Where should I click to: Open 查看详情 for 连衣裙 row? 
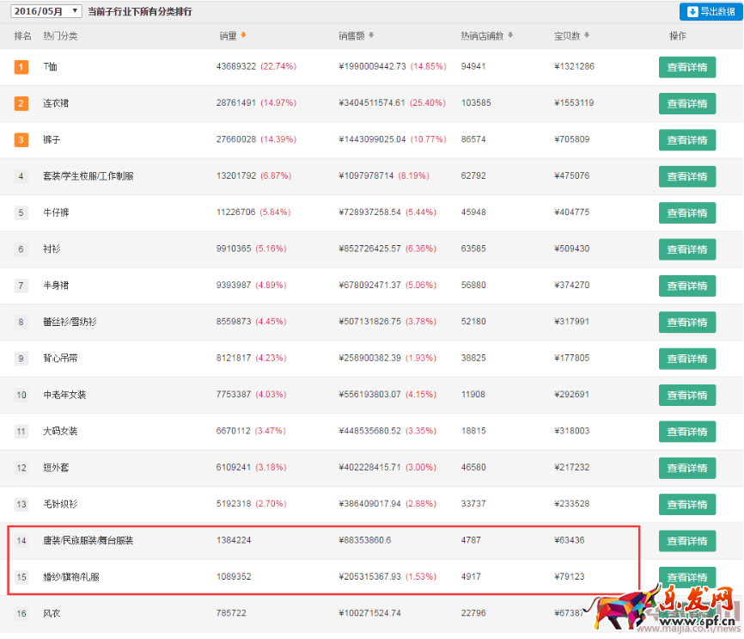686,103
